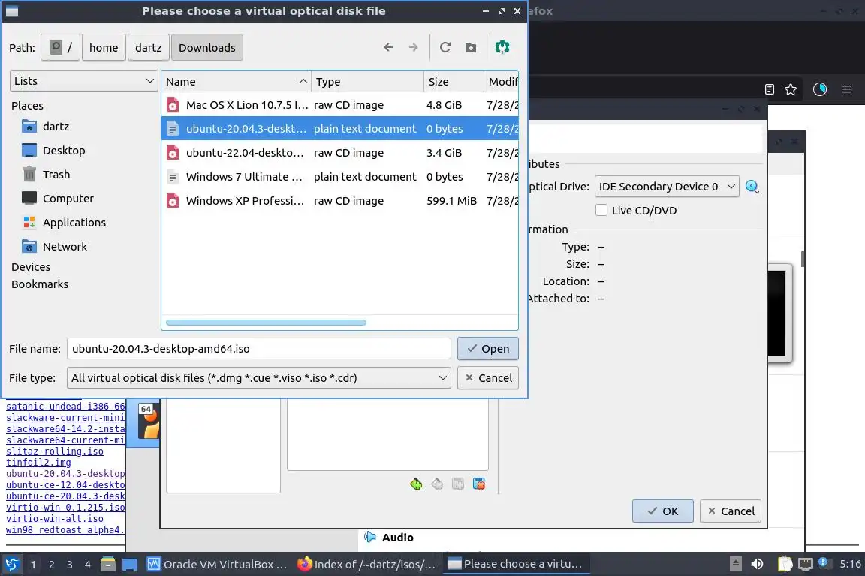865x576 pixels.
Task: Click the remove attachment icon in storage toolbar
Action: [x=479, y=484]
